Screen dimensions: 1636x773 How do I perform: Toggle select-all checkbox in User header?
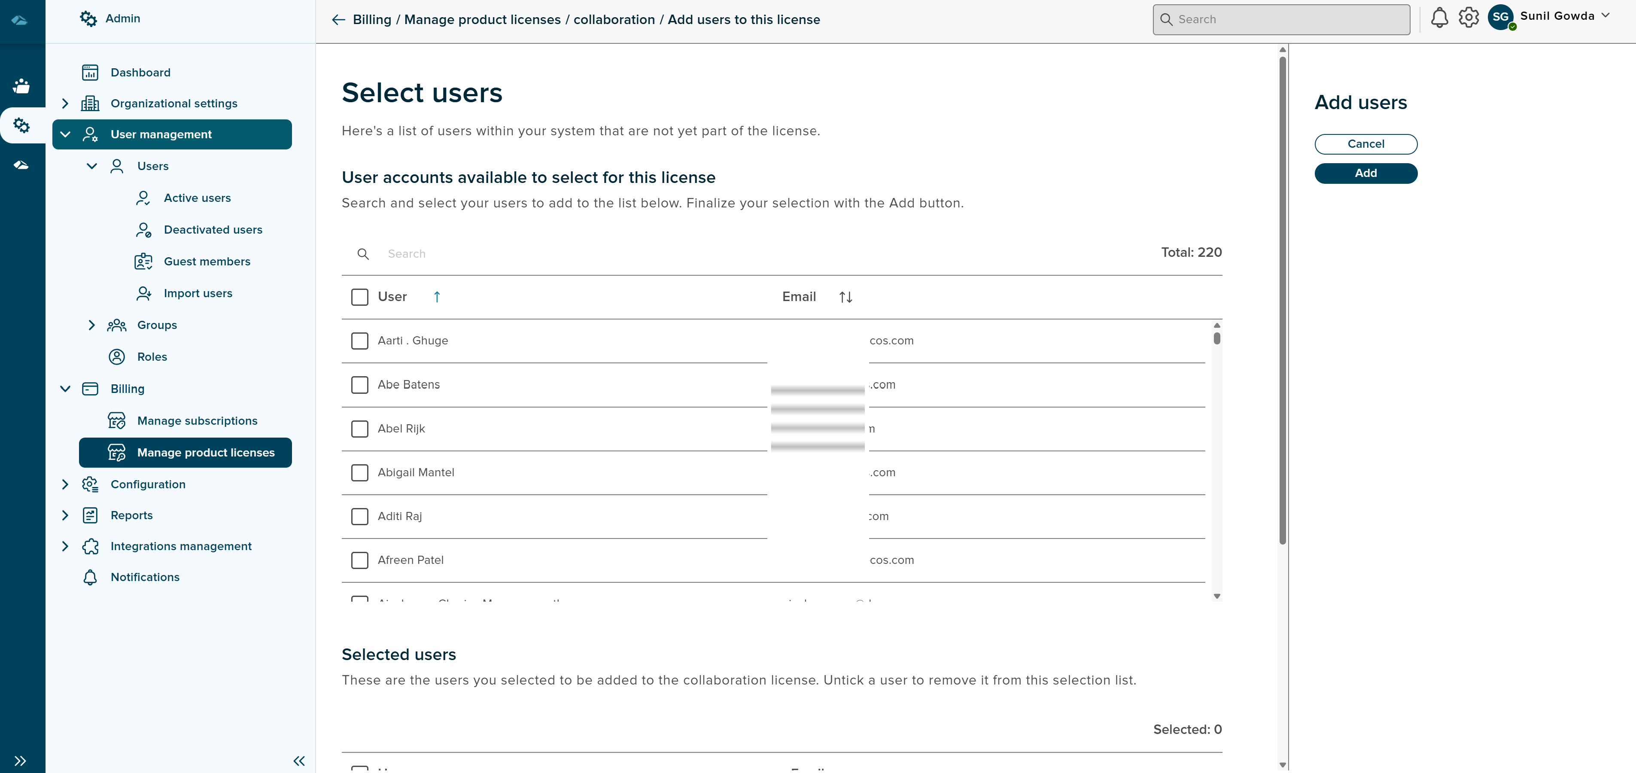click(359, 297)
